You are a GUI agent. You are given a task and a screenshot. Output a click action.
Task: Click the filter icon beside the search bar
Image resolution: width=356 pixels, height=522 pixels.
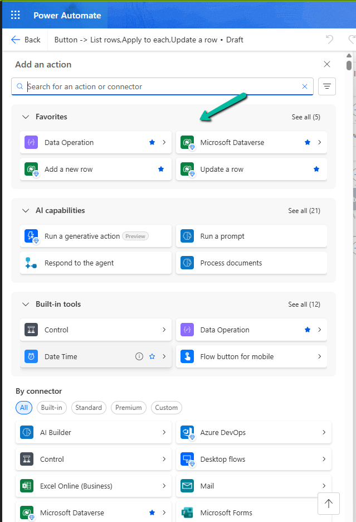coord(326,86)
